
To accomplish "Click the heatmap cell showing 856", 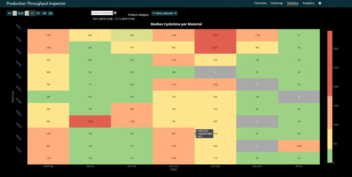I will (x=174, y=48).
